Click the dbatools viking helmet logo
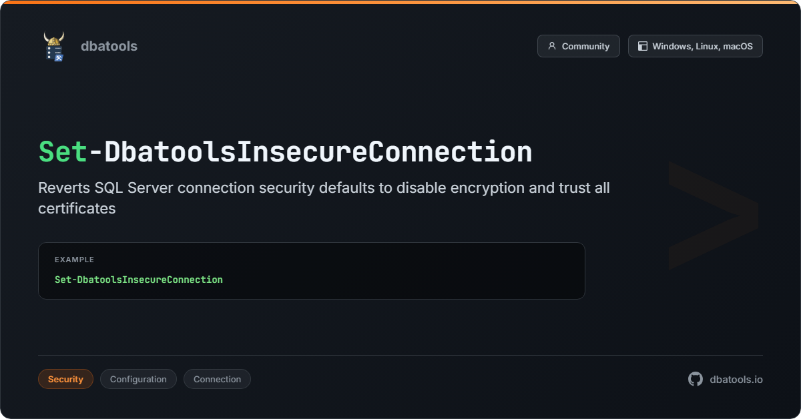801x419 pixels. pyautogui.click(x=54, y=46)
